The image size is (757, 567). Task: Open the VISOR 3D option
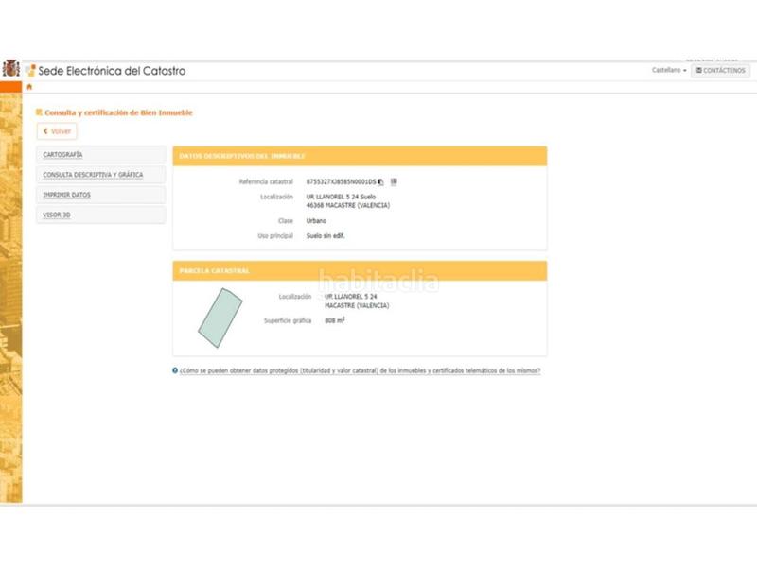58,215
